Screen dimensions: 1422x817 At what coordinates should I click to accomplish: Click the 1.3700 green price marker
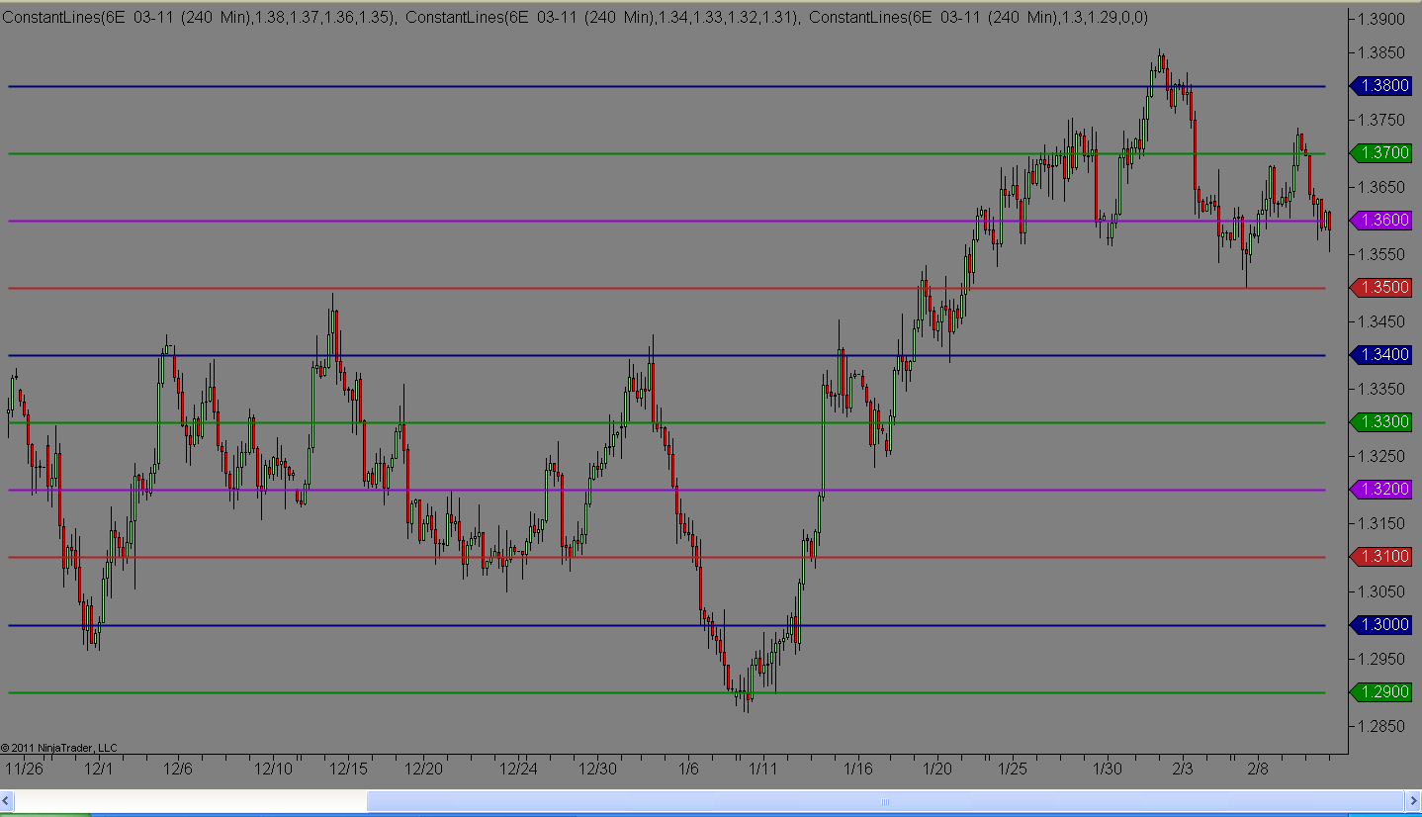click(x=1380, y=153)
